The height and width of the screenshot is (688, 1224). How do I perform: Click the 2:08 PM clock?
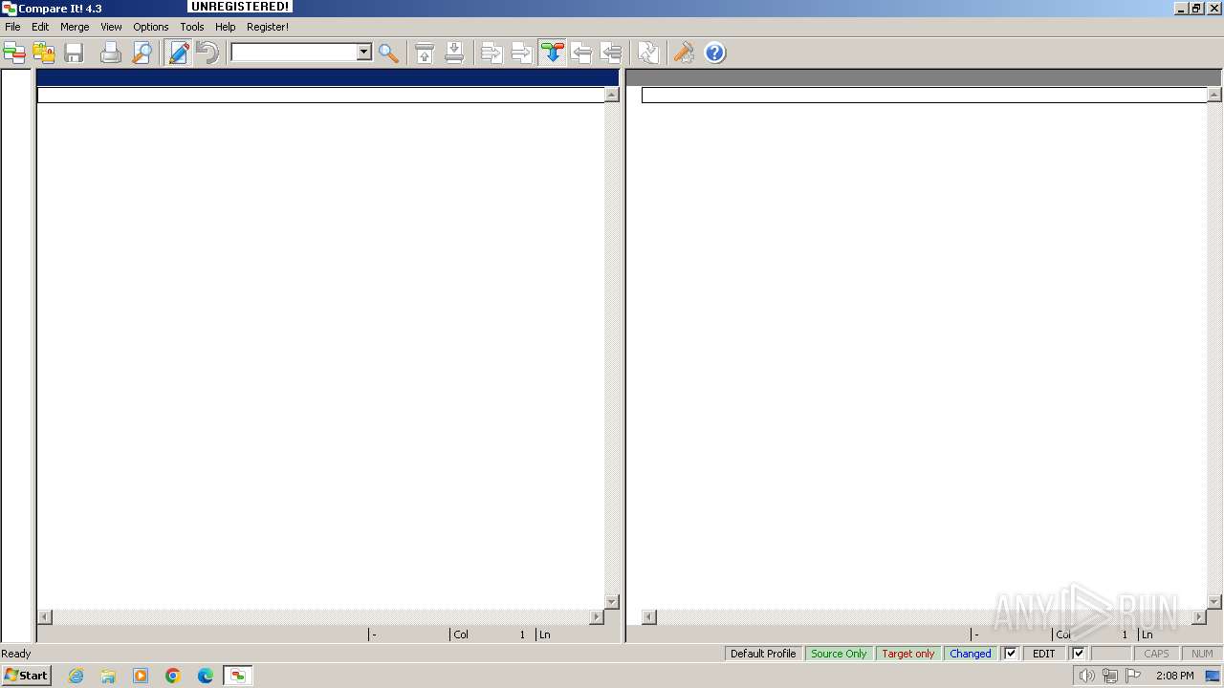click(x=1174, y=676)
